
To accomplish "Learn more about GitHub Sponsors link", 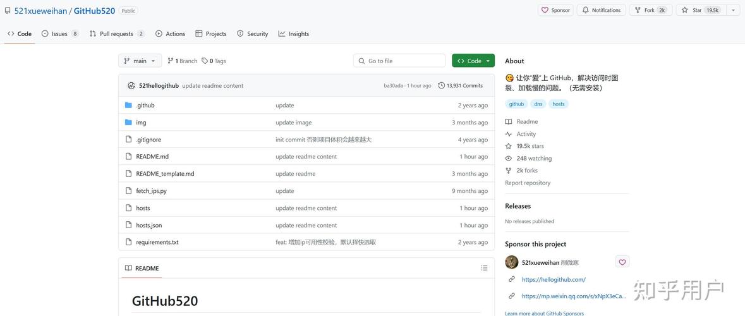I will (545, 313).
